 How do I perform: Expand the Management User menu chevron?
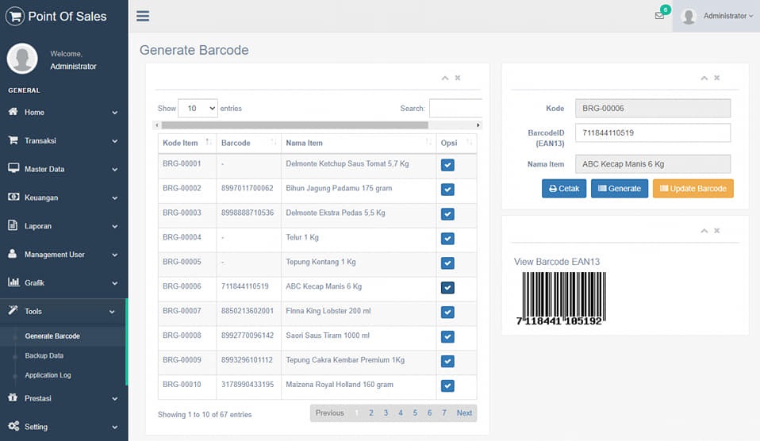pyautogui.click(x=115, y=255)
